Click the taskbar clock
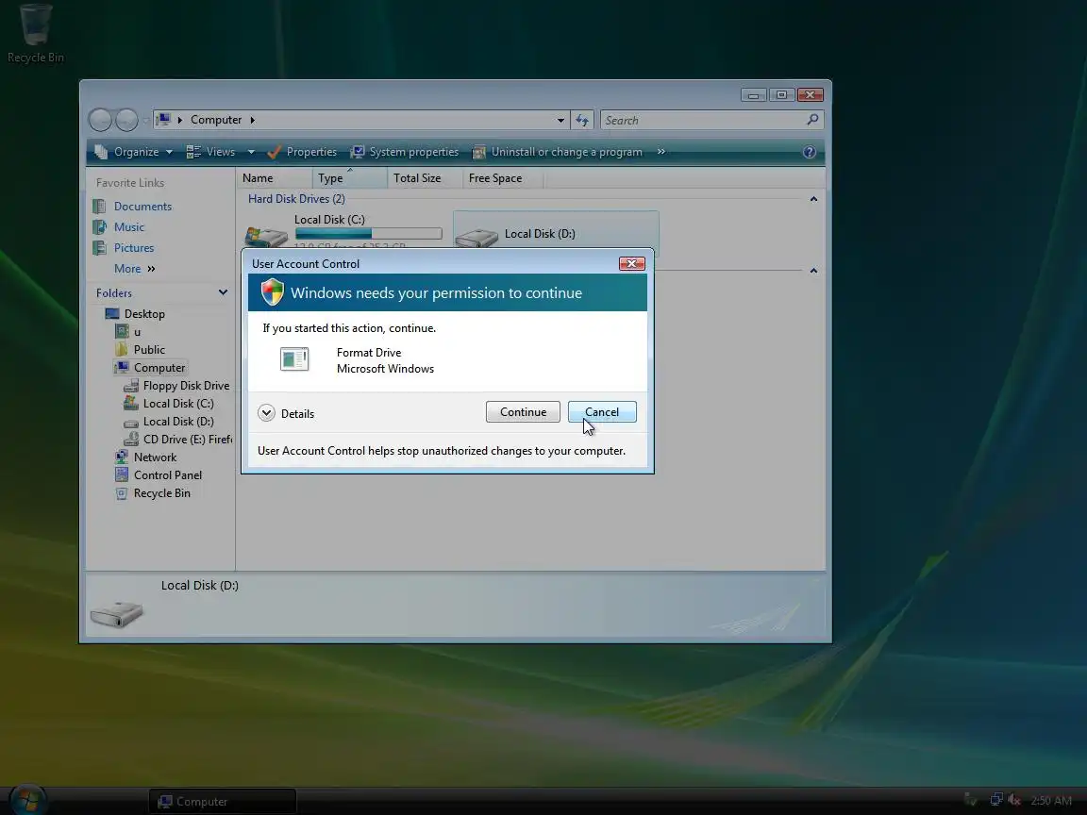The height and width of the screenshot is (815, 1087). click(x=1051, y=801)
